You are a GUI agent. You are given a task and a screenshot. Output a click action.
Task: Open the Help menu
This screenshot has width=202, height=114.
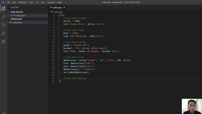[59, 2]
